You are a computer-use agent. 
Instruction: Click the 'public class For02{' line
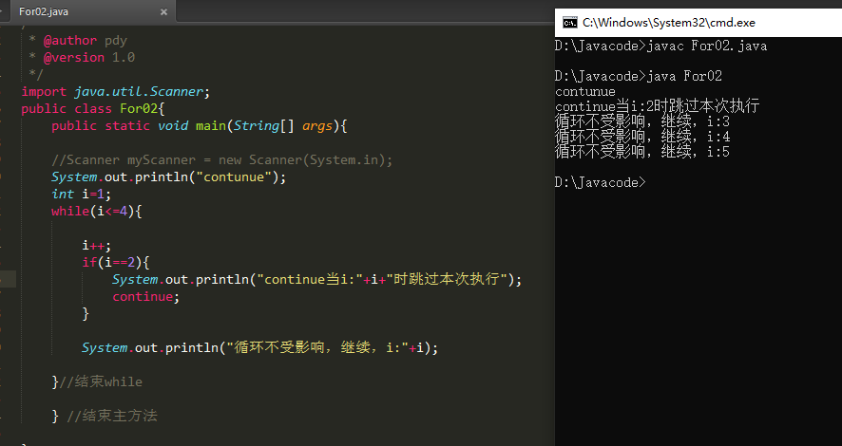coord(93,109)
